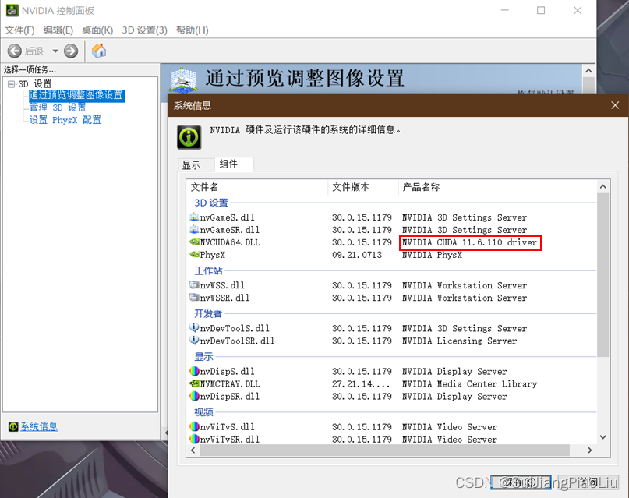629x498 pixels.
Task: Click the PhysX row NVIDIA icon
Action: click(x=194, y=255)
